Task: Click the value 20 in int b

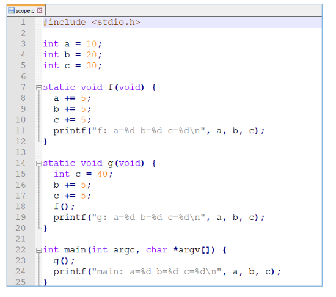Action: tap(91, 55)
